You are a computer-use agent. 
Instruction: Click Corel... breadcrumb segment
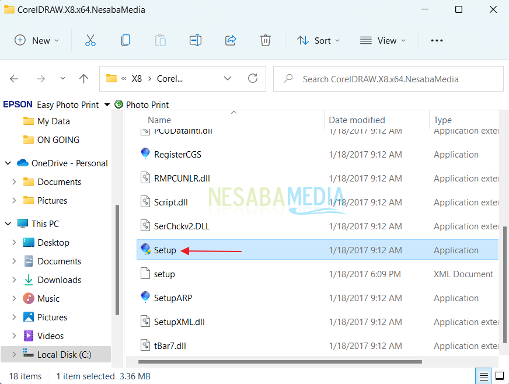coord(169,79)
